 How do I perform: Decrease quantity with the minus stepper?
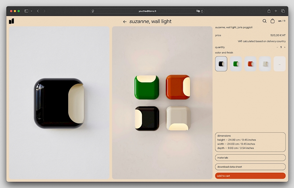(277, 47)
